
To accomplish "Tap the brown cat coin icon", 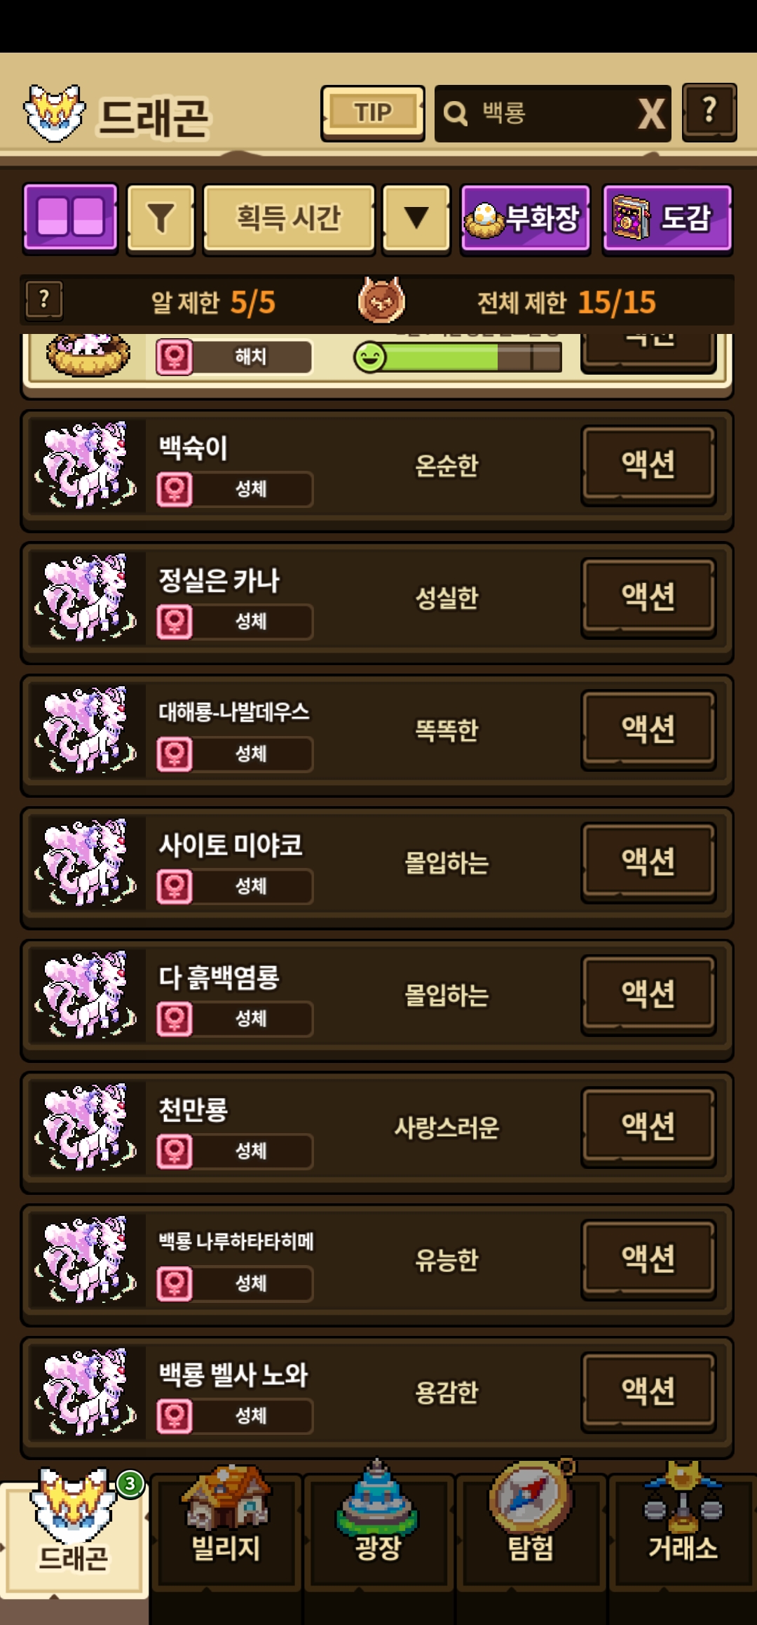I will [x=382, y=301].
